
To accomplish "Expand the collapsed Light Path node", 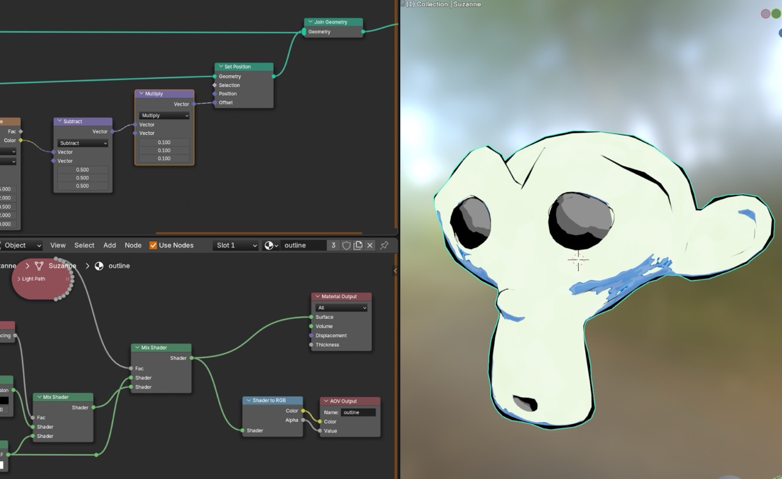I will [x=18, y=279].
